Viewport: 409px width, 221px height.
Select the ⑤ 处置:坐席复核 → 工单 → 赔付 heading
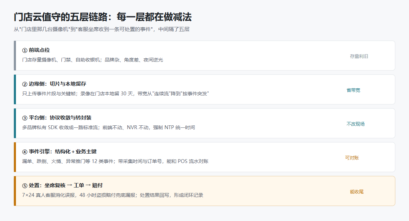click(62, 185)
